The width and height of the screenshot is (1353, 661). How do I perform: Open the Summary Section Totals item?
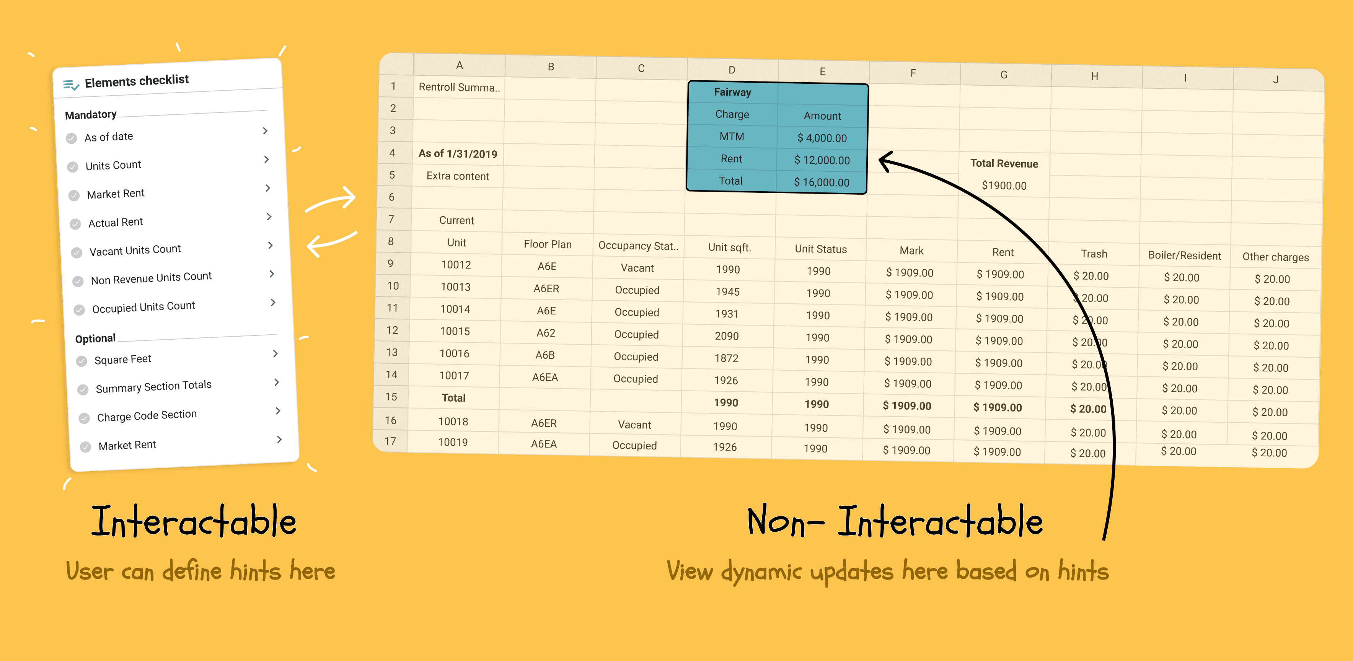click(x=153, y=387)
